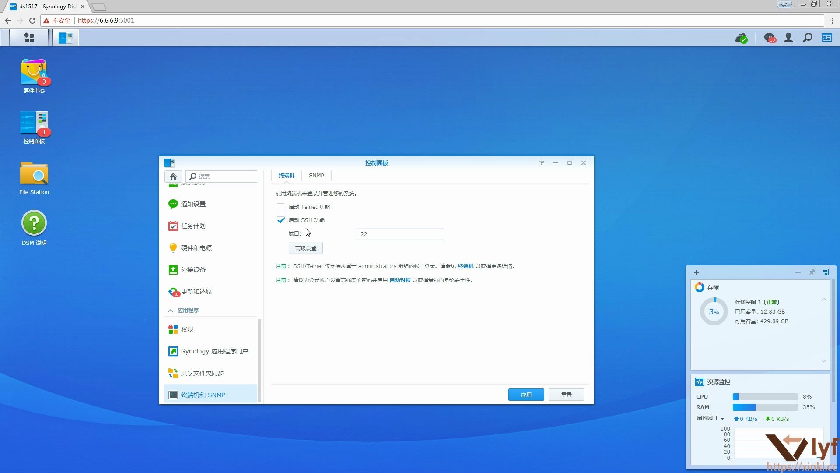Image resolution: width=840 pixels, height=473 pixels.
Task: Click the search magnifier in the top bar
Action: click(807, 38)
